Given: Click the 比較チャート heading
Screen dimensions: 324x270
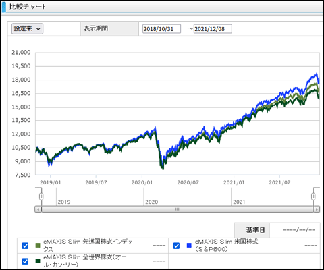Looking at the screenshot, I should (28, 7).
